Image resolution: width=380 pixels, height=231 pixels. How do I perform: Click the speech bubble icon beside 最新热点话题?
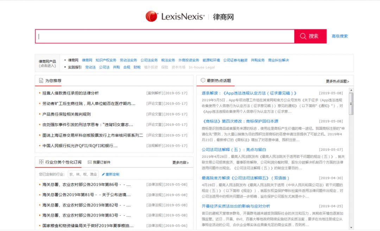pos(203,81)
